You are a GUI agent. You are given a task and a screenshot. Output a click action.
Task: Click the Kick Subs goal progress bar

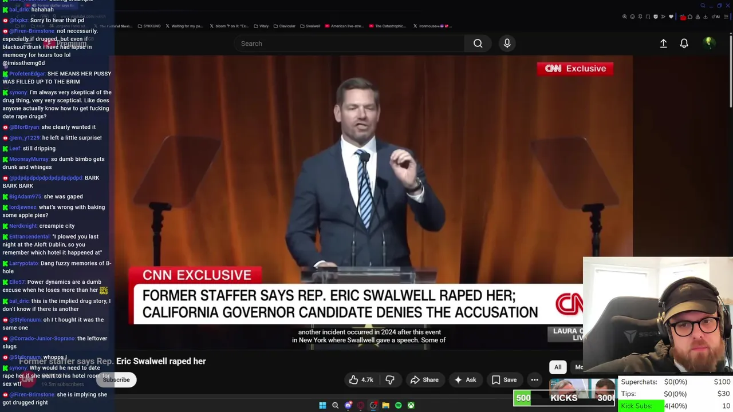[x=675, y=406]
